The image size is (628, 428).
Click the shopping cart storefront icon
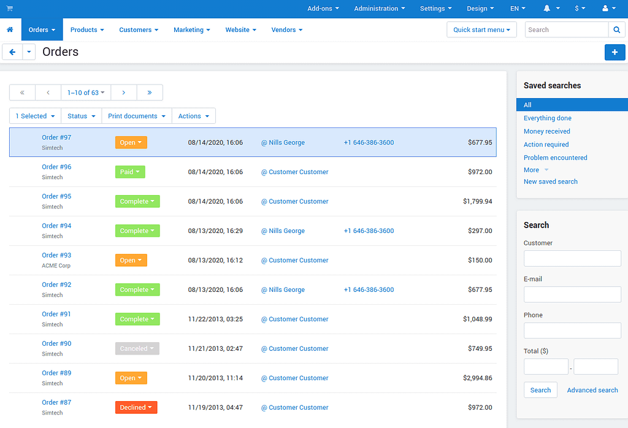[9, 9]
